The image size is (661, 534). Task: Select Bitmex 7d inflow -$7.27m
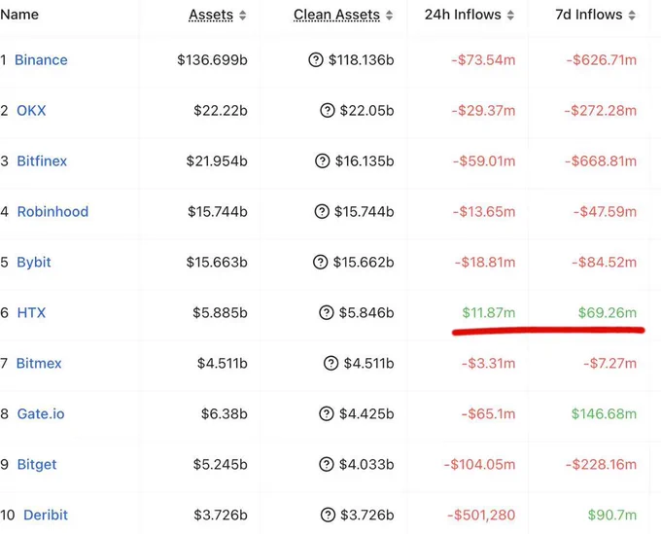tap(610, 363)
